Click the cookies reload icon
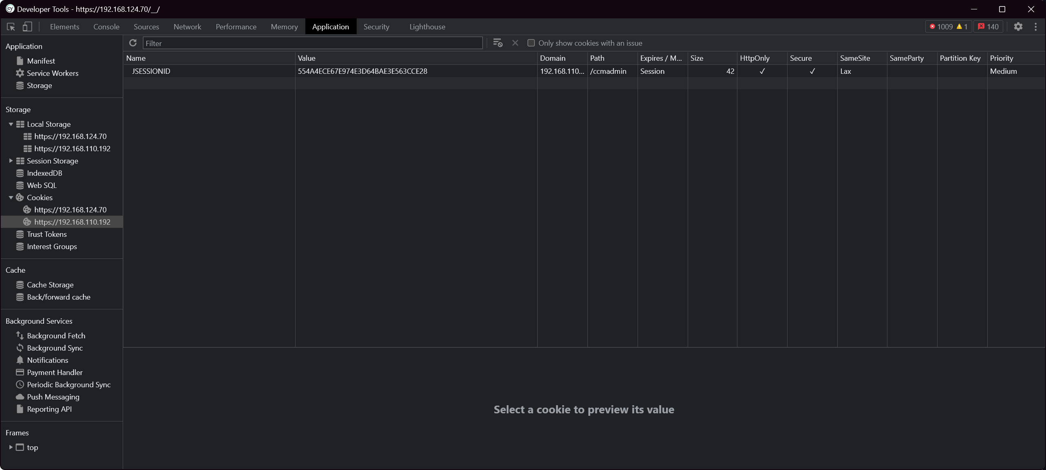 (x=132, y=43)
